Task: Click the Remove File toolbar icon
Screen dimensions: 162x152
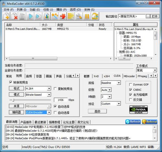Action: [14, 16]
